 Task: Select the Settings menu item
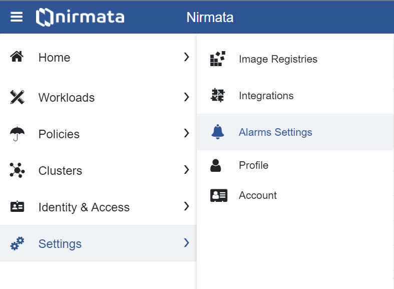(x=98, y=243)
